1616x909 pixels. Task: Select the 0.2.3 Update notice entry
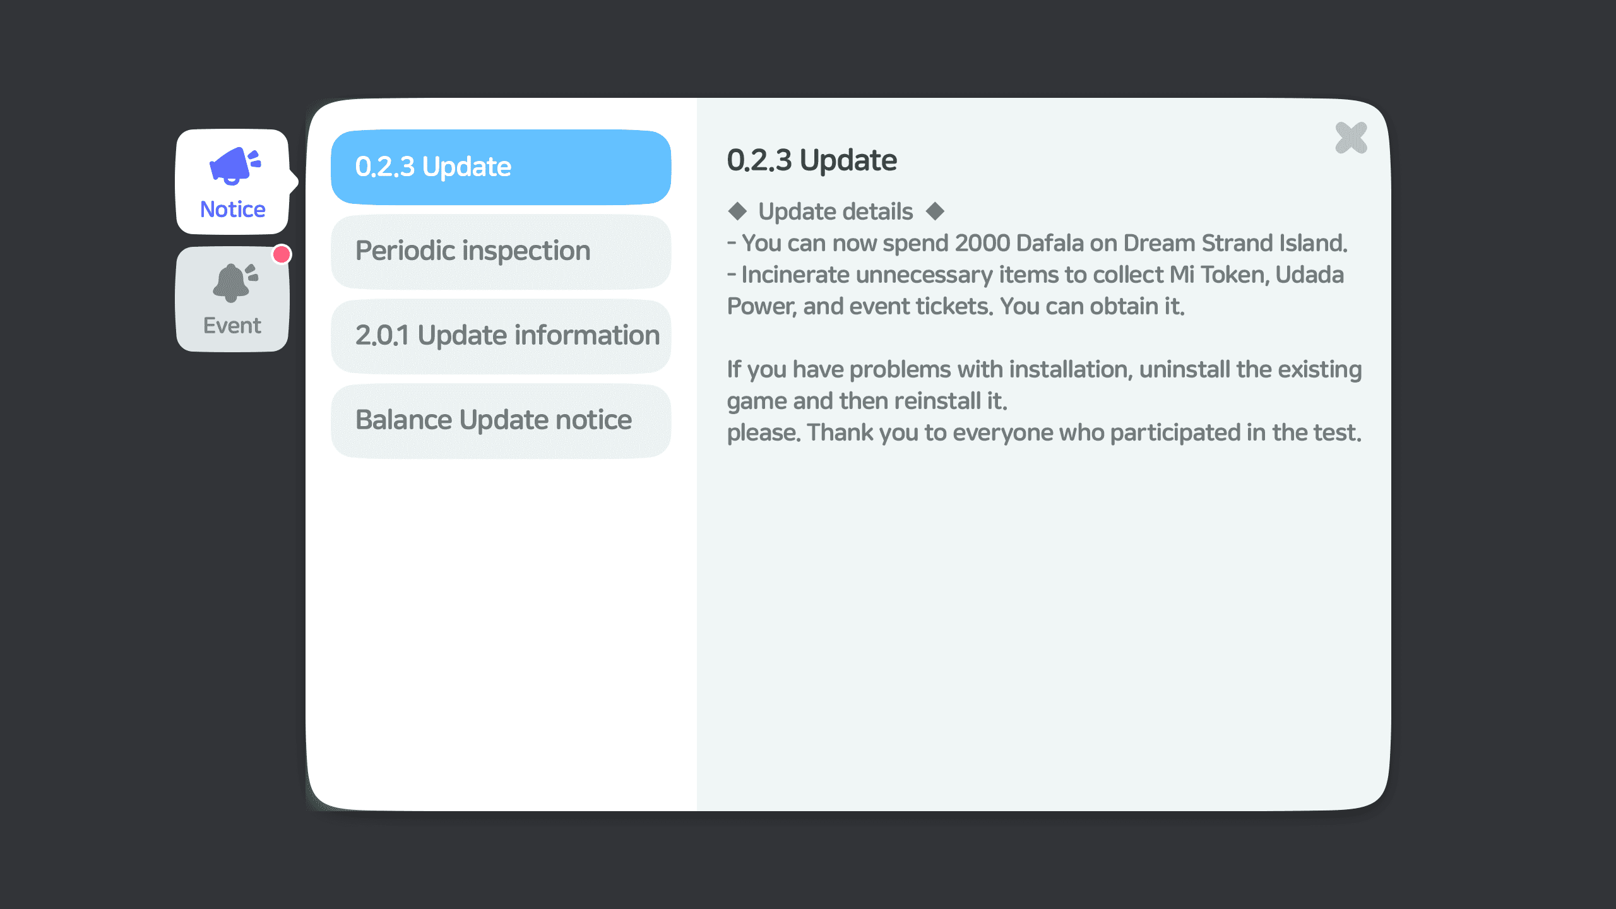500,167
